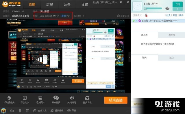The width and height of the screenshot is (185, 114).
Task: Click the room name 丢拉聂游戏直播间
Action: click(x=20, y=16)
